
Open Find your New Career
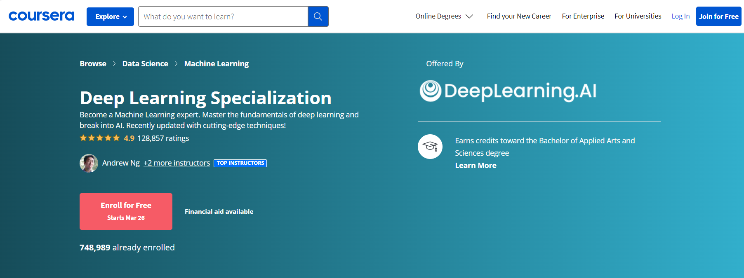[519, 16]
